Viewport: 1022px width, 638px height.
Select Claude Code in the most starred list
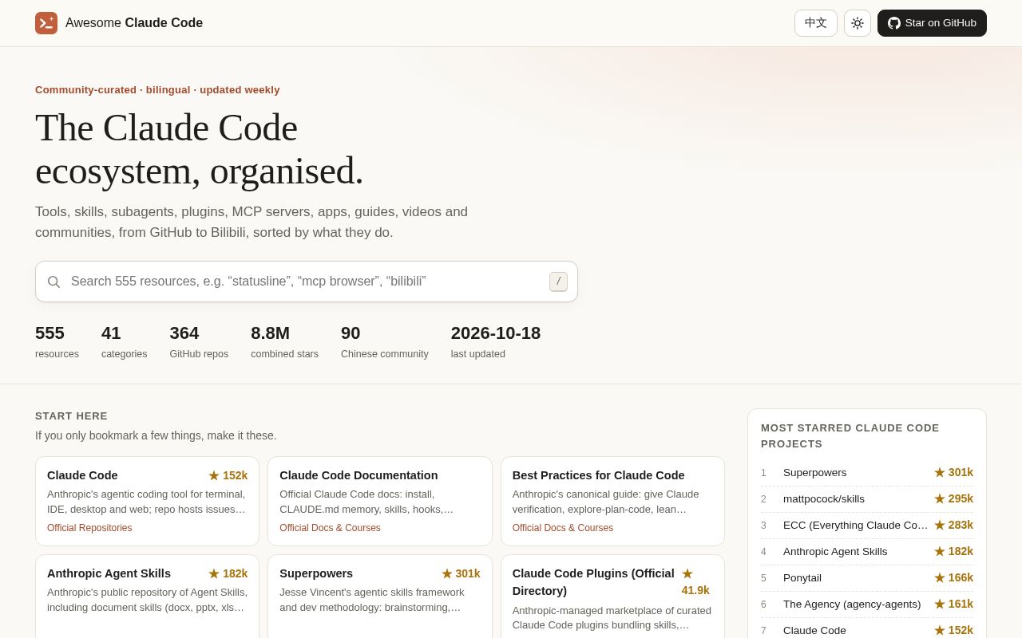(867, 630)
